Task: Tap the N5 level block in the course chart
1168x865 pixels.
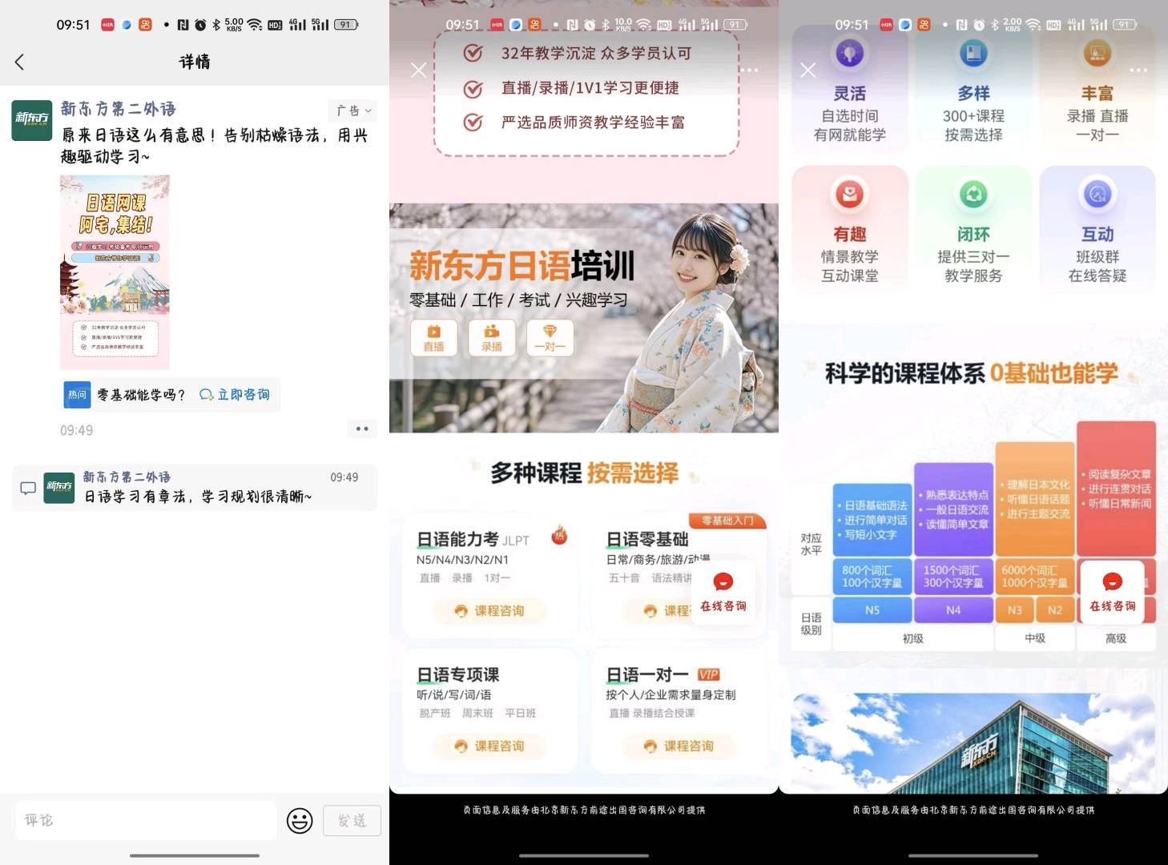Action: 872,610
